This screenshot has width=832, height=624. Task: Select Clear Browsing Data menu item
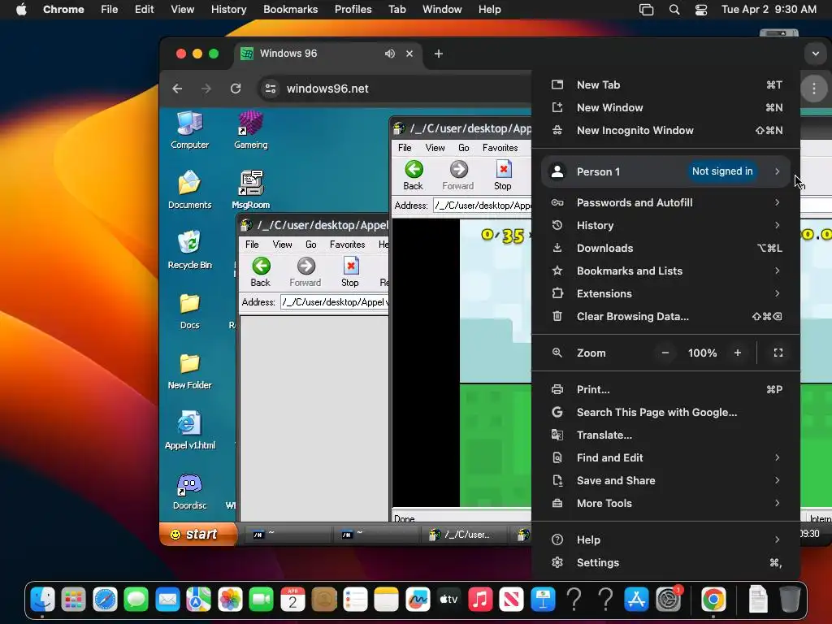click(665, 317)
